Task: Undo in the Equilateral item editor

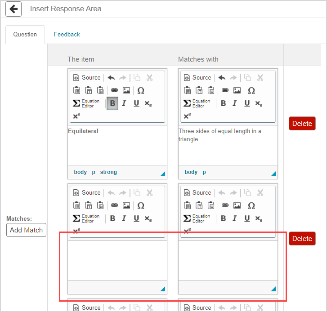Action: [111, 78]
